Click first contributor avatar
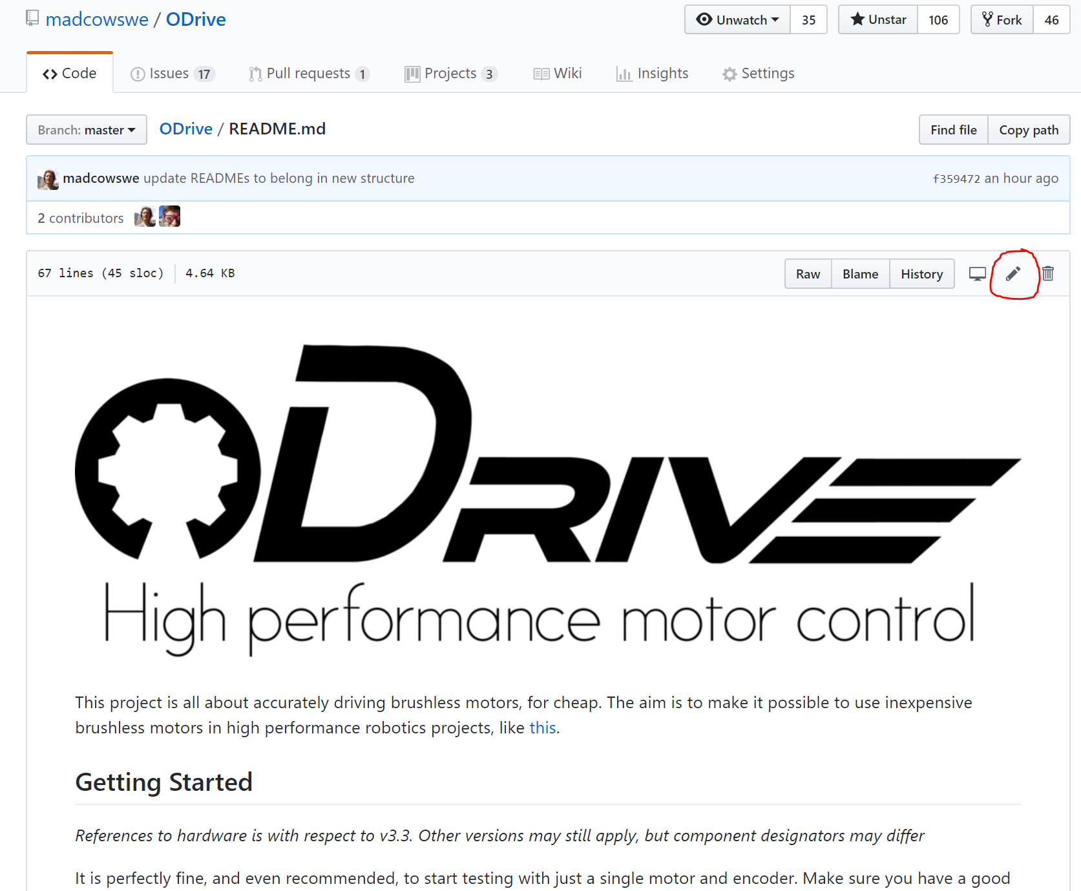 pos(145,216)
